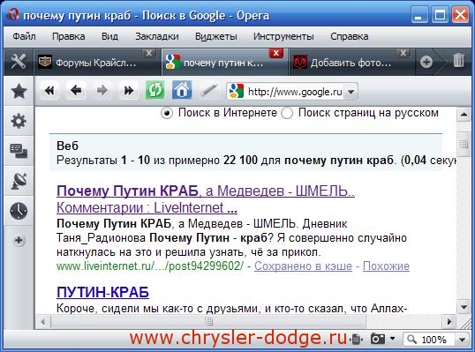Click the 100% zoom value
Screen dimensions: 475x352
[434, 340]
